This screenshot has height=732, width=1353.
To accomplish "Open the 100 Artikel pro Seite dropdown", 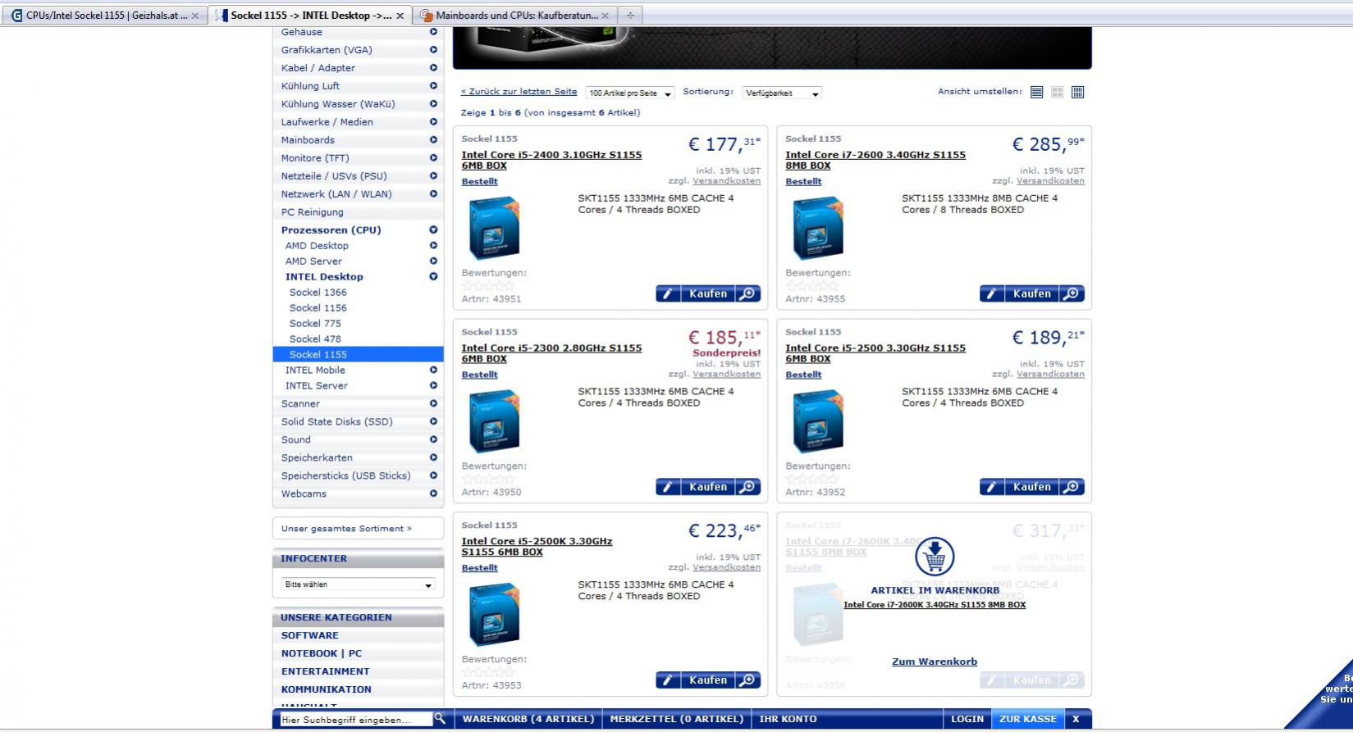I will pyautogui.click(x=629, y=93).
